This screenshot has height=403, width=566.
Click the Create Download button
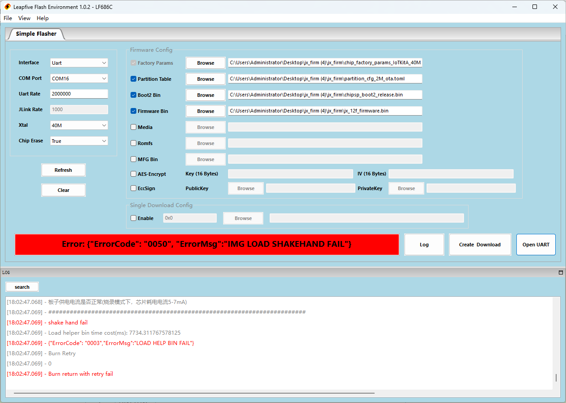[480, 245]
